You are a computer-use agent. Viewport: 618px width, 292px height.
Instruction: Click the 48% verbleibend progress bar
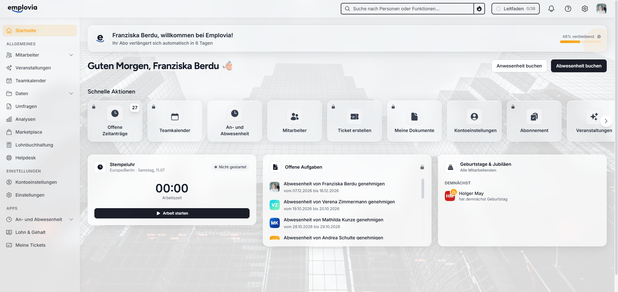580,42
